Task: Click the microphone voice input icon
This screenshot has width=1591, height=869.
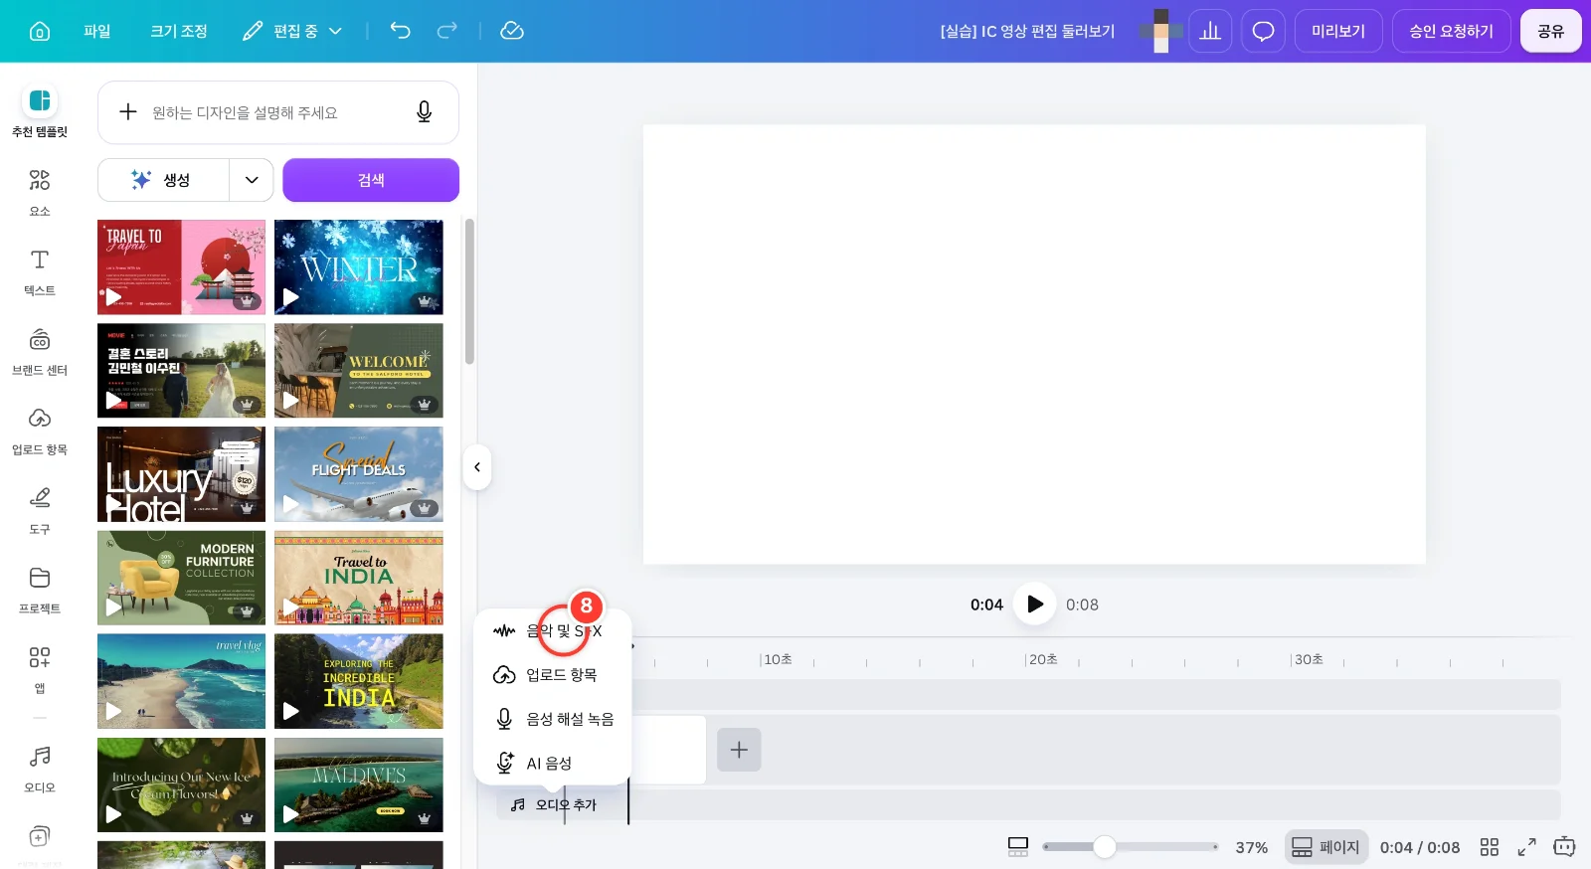Action: 425,112
